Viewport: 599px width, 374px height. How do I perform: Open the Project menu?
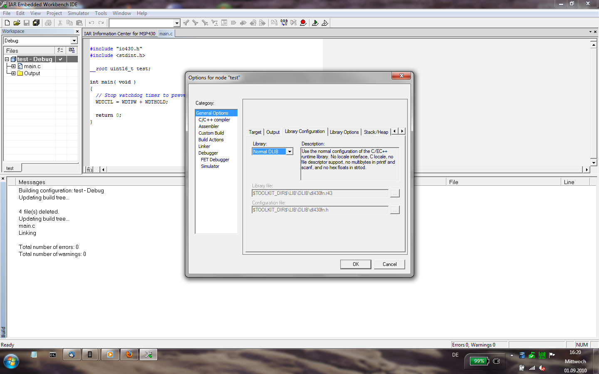pyautogui.click(x=54, y=13)
